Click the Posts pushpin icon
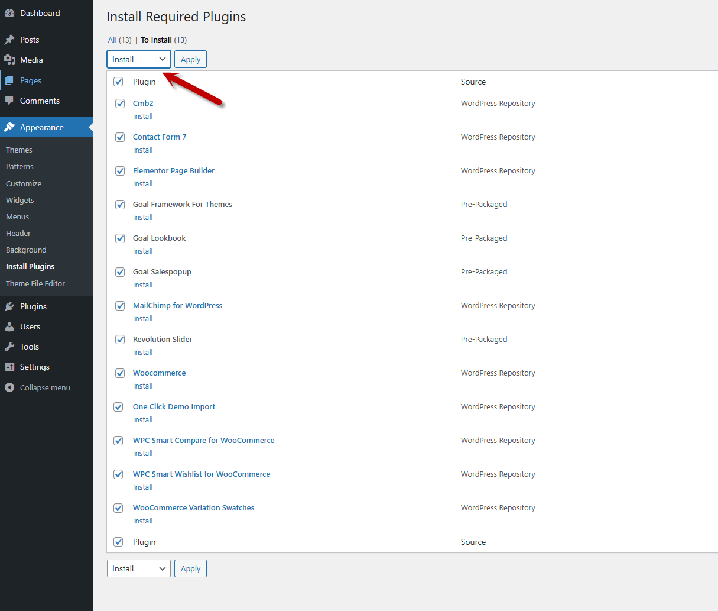718x611 pixels. click(x=9, y=40)
